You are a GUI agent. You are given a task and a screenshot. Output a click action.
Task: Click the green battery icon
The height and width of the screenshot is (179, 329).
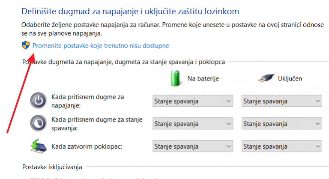pos(175,78)
